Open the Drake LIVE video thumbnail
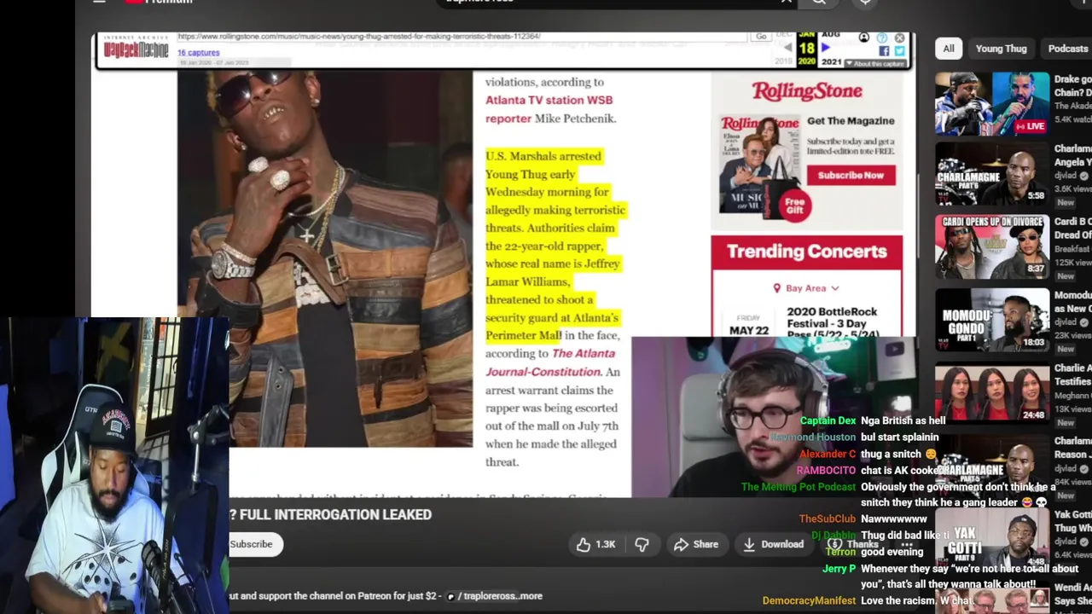 992,104
